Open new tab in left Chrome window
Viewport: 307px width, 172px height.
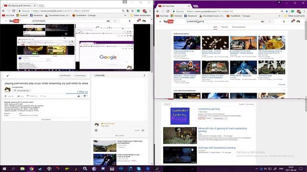(x=41, y=6)
